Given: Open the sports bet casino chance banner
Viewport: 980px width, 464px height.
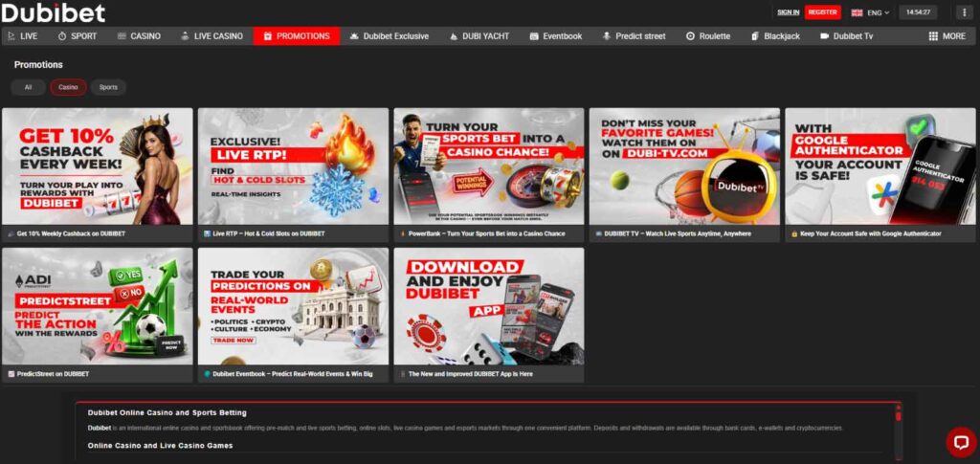Looking at the screenshot, I should [x=489, y=166].
